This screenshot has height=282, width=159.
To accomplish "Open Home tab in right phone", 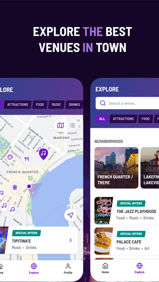I will pyautogui.click(x=105, y=268).
